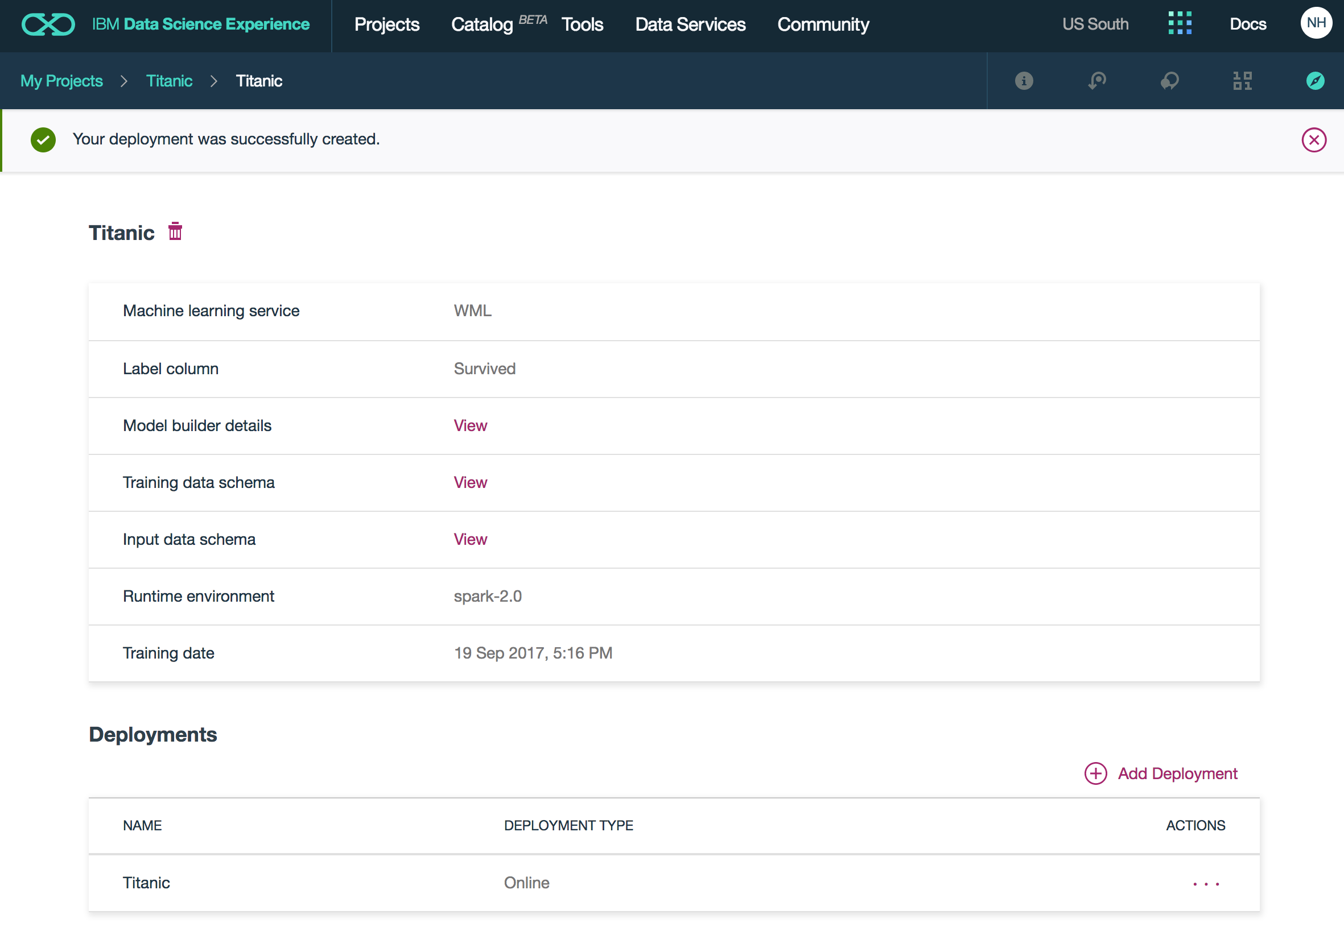Click the Deployments section heading
The height and width of the screenshot is (927, 1344).
click(x=153, y=735)
